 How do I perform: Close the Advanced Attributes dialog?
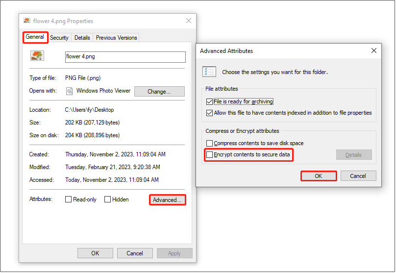coord(374,50)
